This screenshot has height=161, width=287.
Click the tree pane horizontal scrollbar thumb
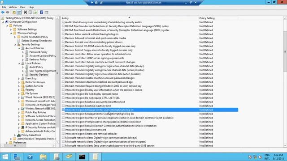tap(15, 146)
